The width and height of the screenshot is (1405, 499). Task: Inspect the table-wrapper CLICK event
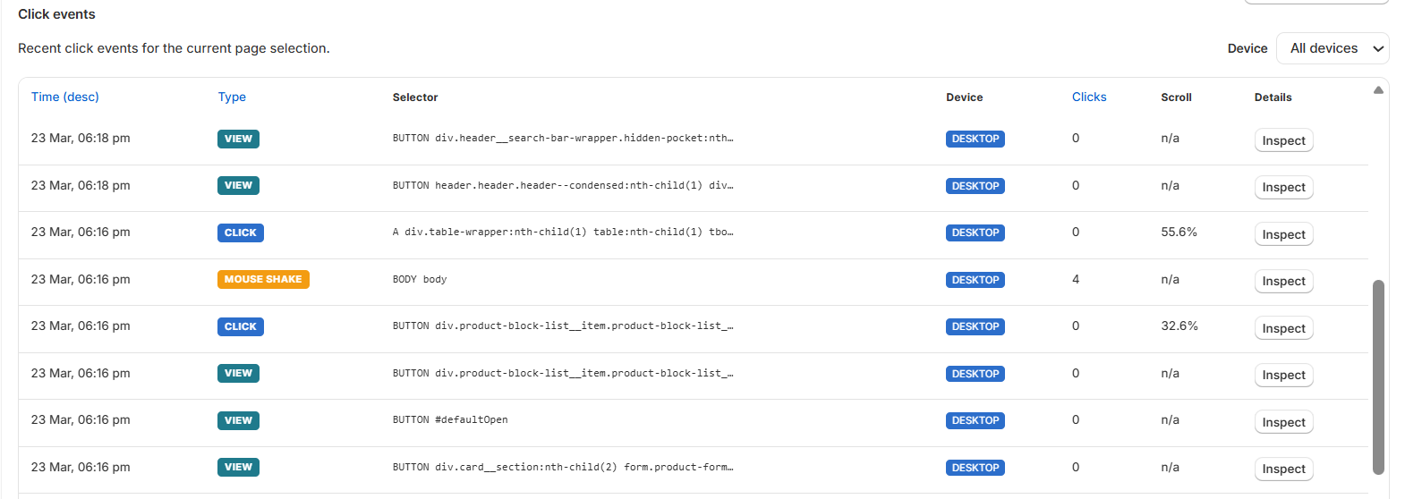[x=1282, y=234]
